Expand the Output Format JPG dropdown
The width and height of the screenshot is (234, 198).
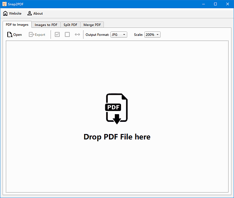click(119, 35)
